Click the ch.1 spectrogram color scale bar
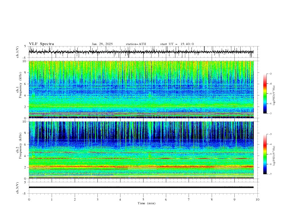The image size is (290, 224). (265, 94)
